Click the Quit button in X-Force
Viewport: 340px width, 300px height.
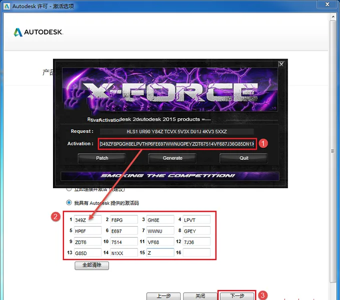[x=243, y=158]
